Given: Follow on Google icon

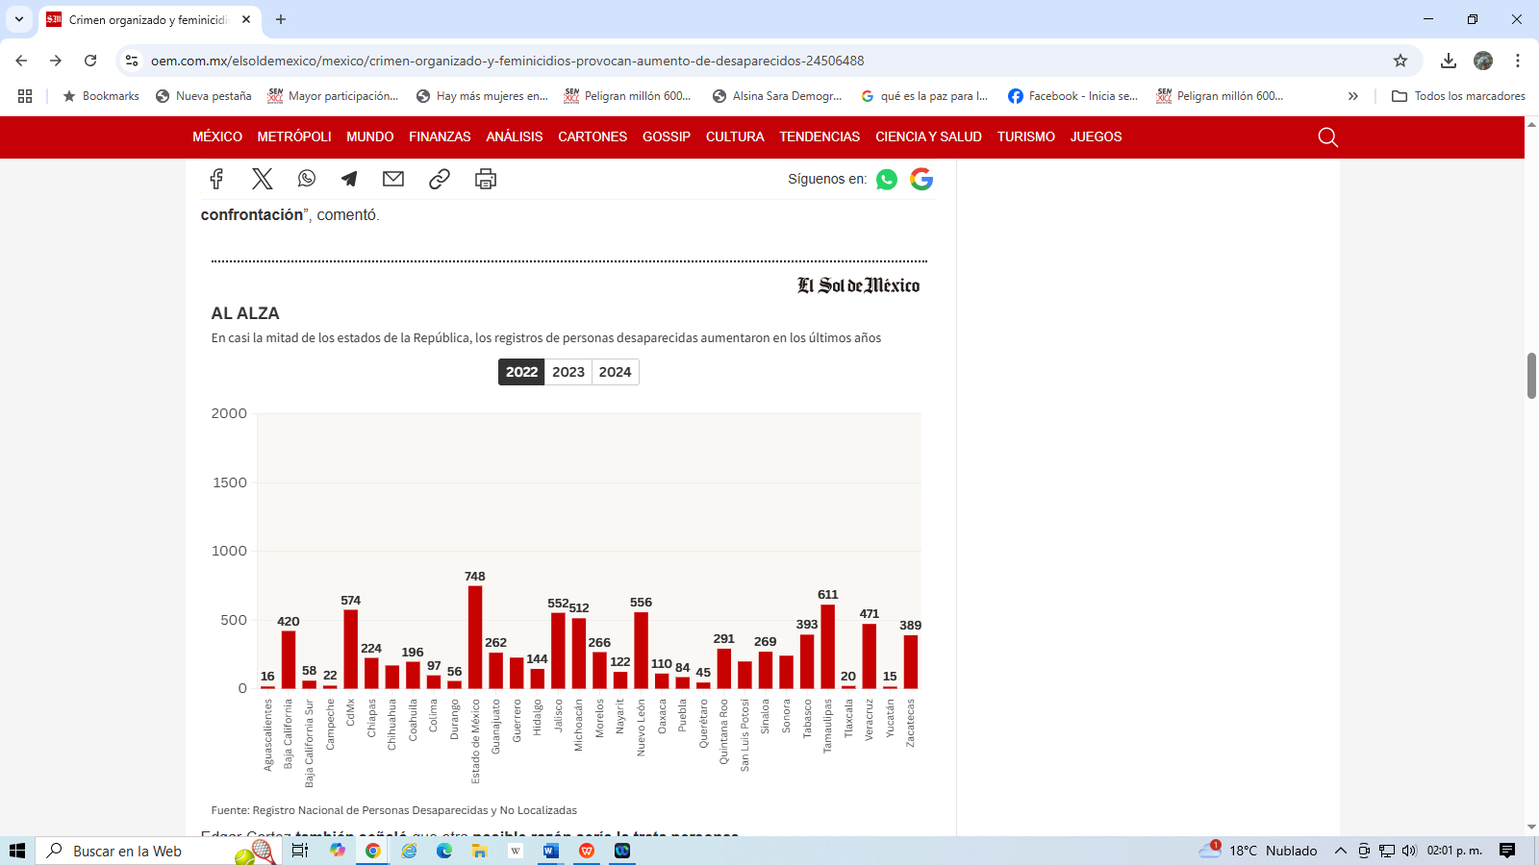Looking at the screenshot, I should (x=921, y=179).
